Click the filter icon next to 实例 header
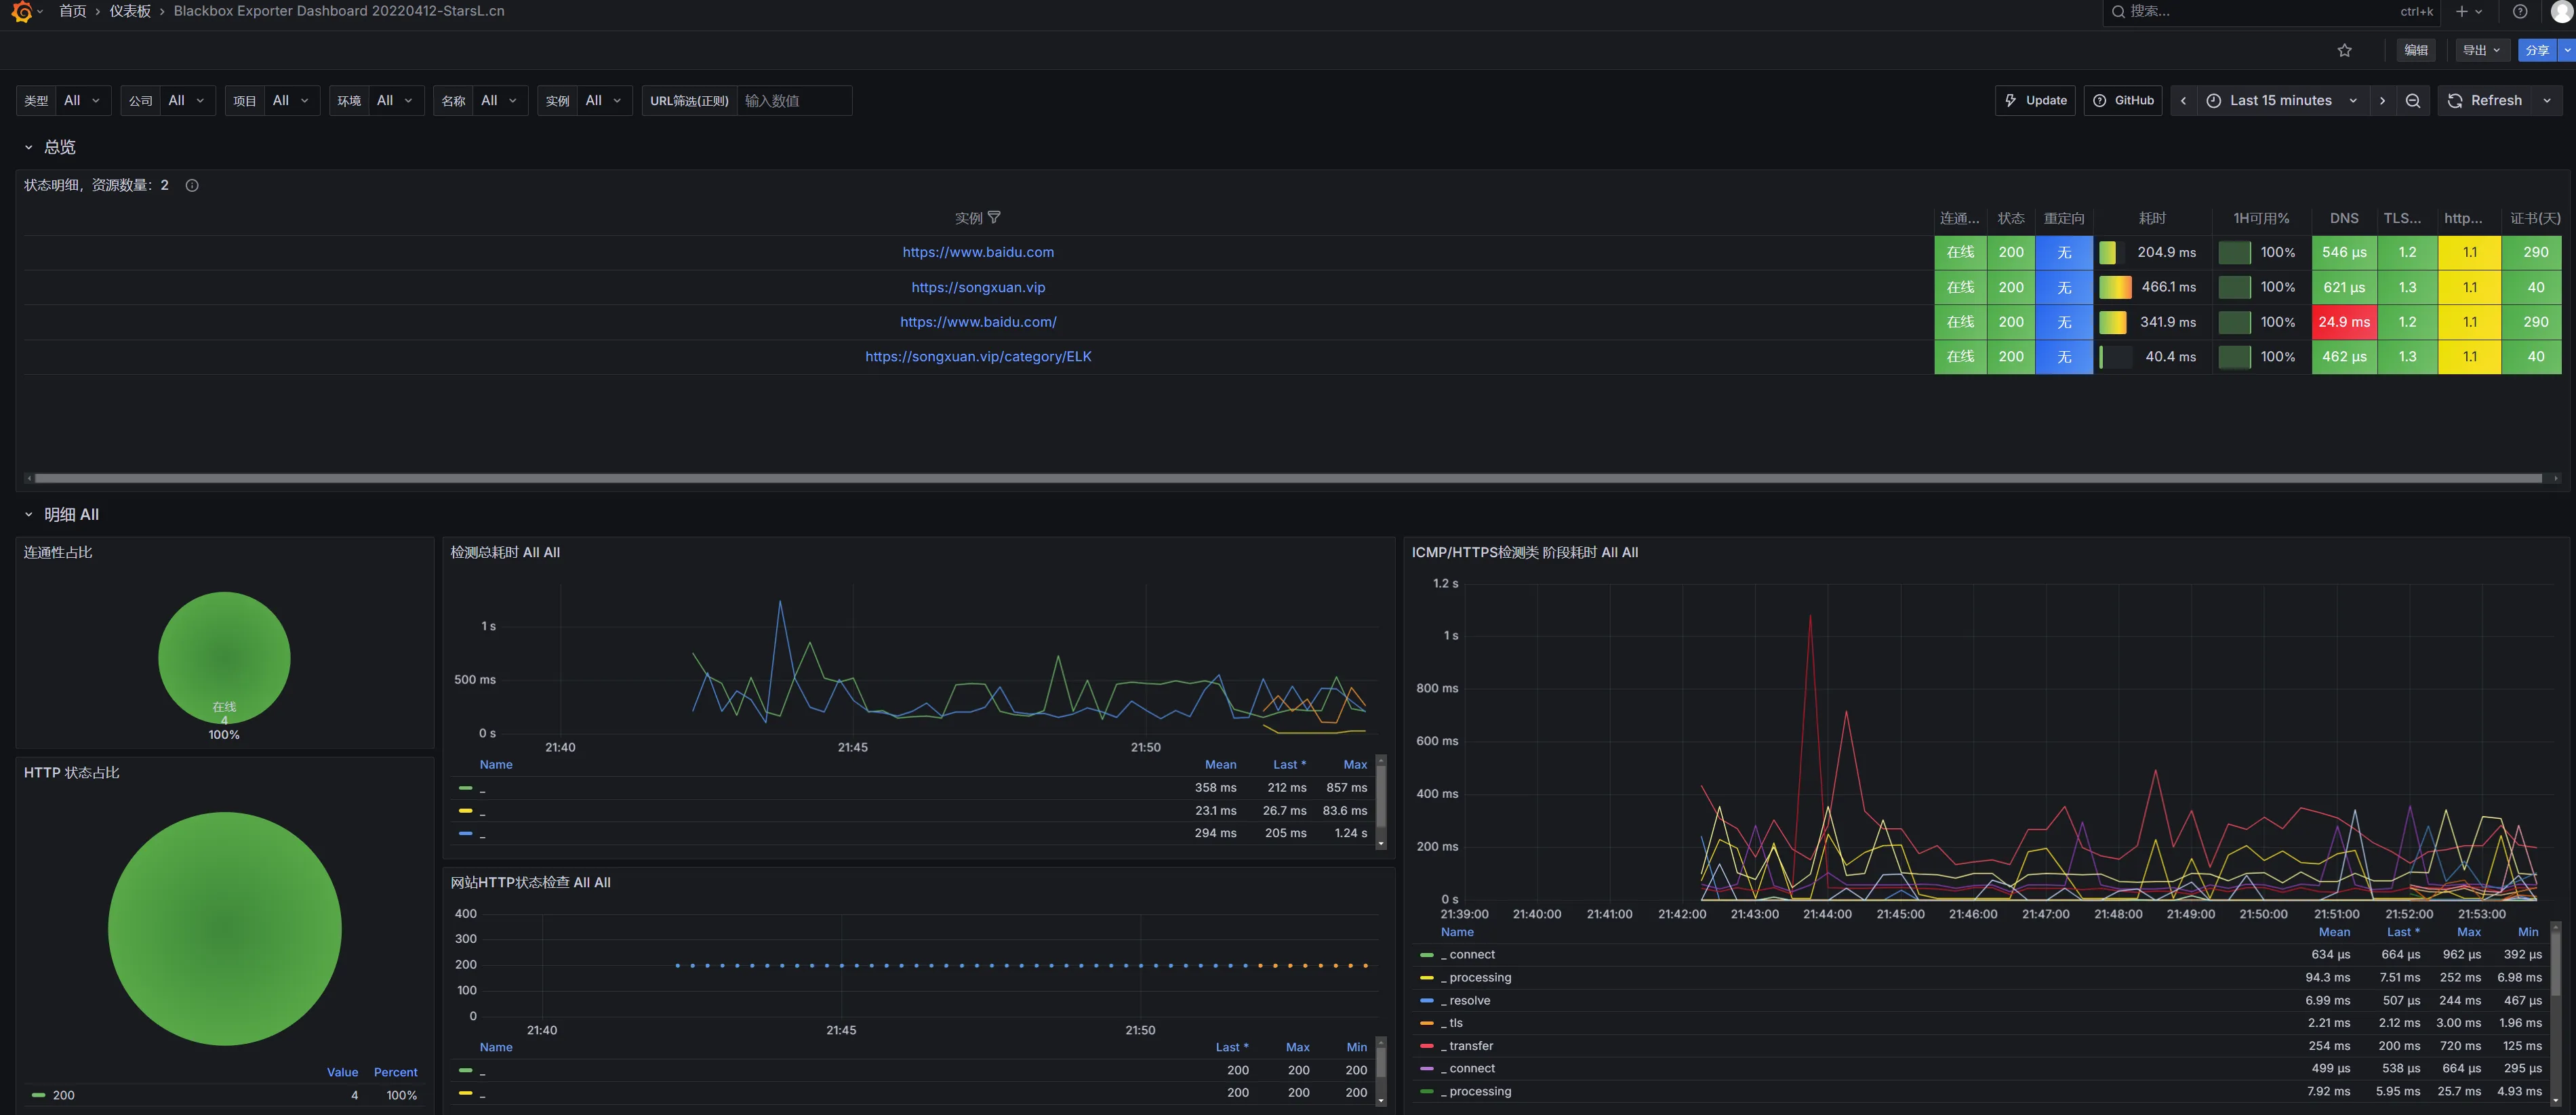 [x=994, y=217]
